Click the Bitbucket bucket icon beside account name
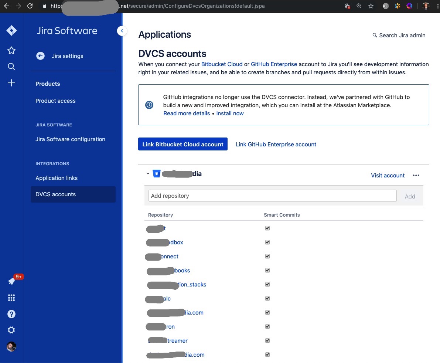The image size is (440, 363). point(157,173)
